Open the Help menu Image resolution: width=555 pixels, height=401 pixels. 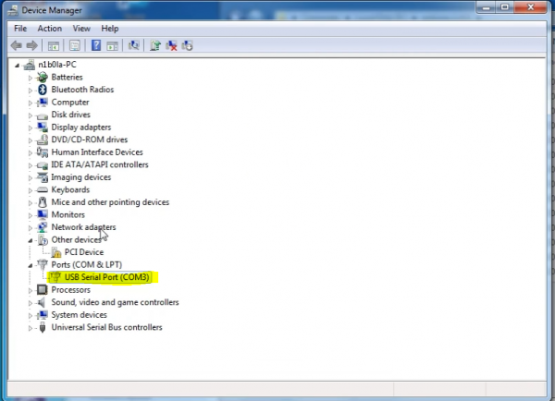click(x=110, y=29)
